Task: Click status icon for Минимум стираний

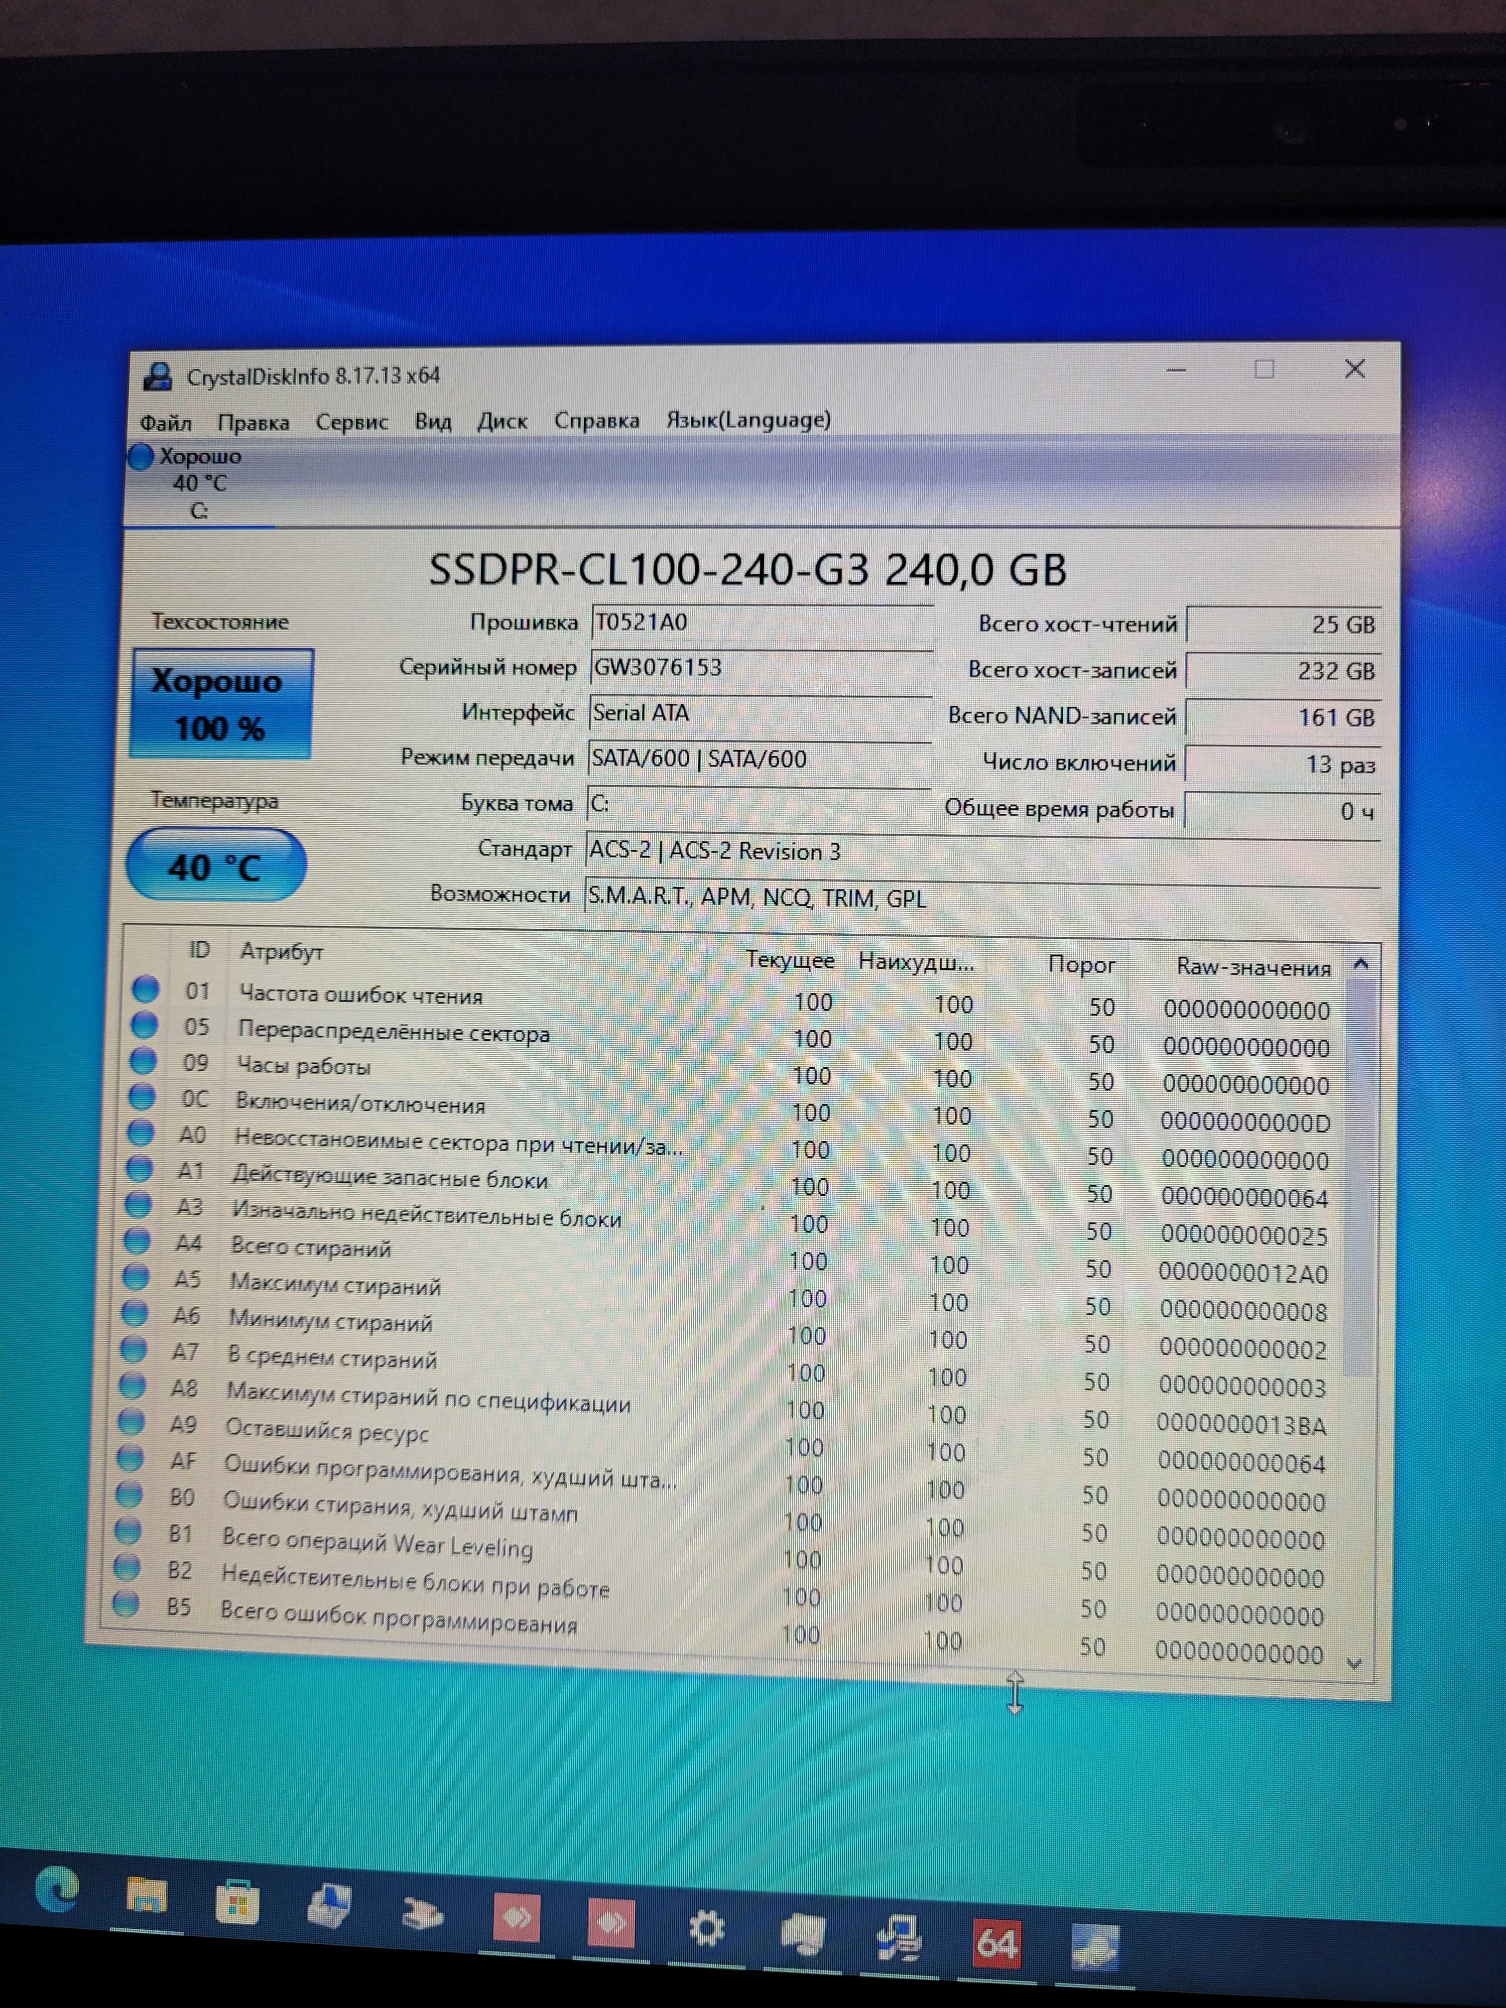Action: tap(134, 1313)
